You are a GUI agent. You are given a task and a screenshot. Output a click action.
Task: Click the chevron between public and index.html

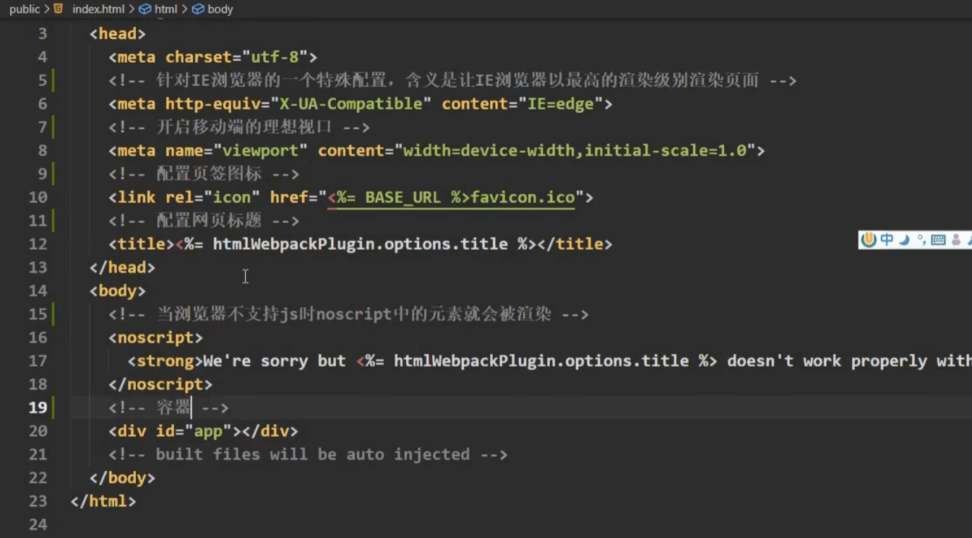pyautogui.click(x=47, y=9)
